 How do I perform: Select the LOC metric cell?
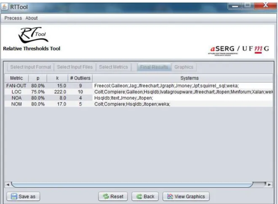[x=16, y=92]
